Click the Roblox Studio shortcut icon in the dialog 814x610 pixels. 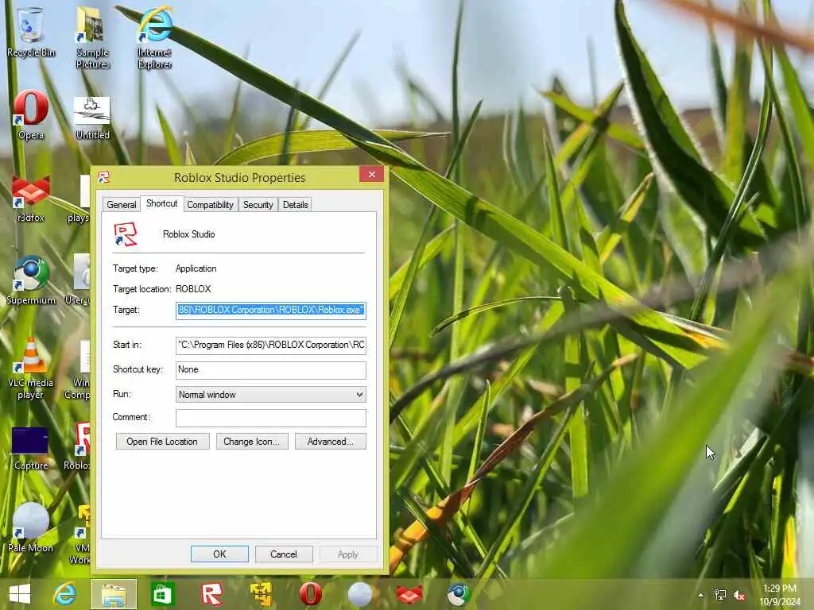point(125,234)
